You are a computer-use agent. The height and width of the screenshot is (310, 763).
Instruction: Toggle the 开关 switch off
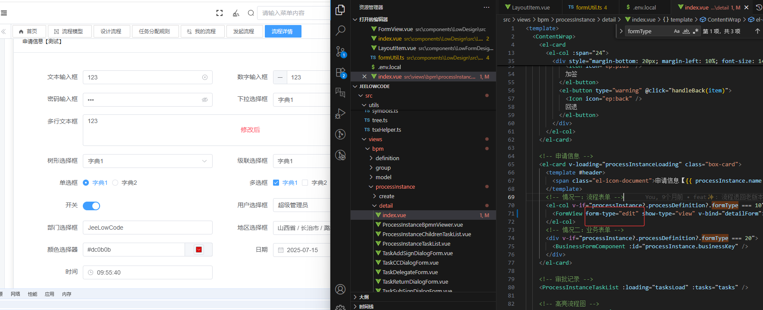(x=91, y=206)
